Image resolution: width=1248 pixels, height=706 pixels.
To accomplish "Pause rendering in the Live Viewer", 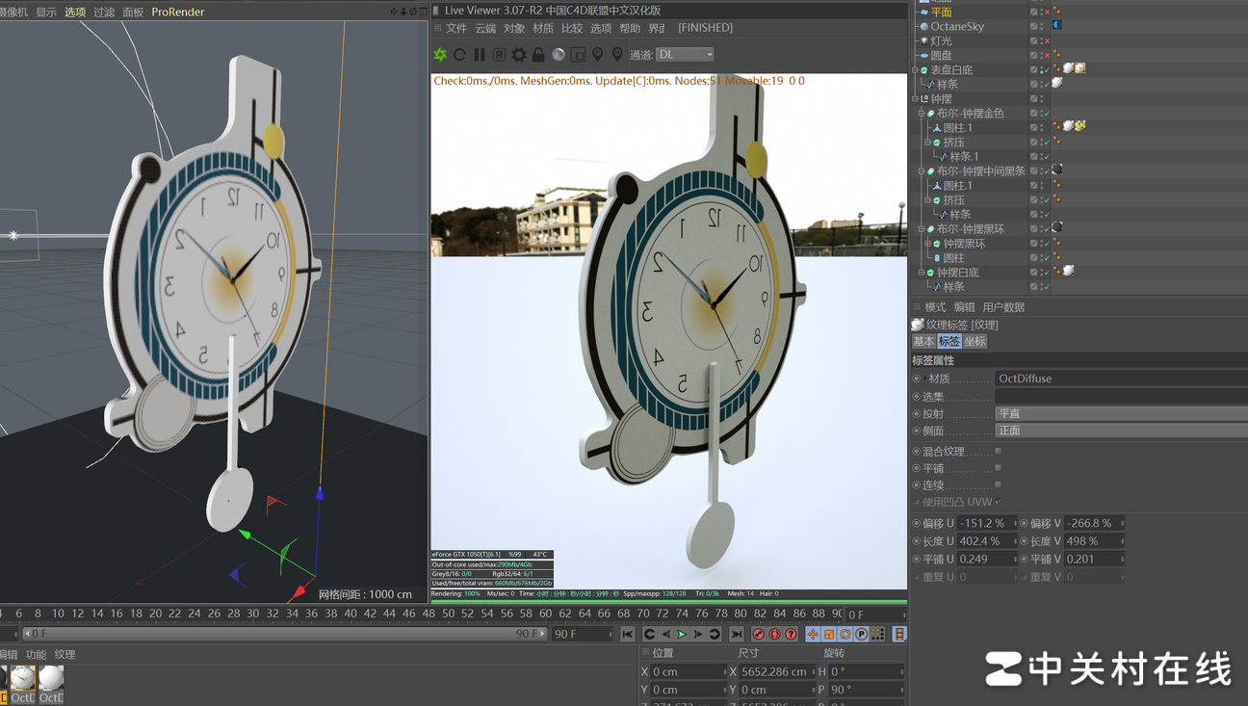I will click(480, 55).
